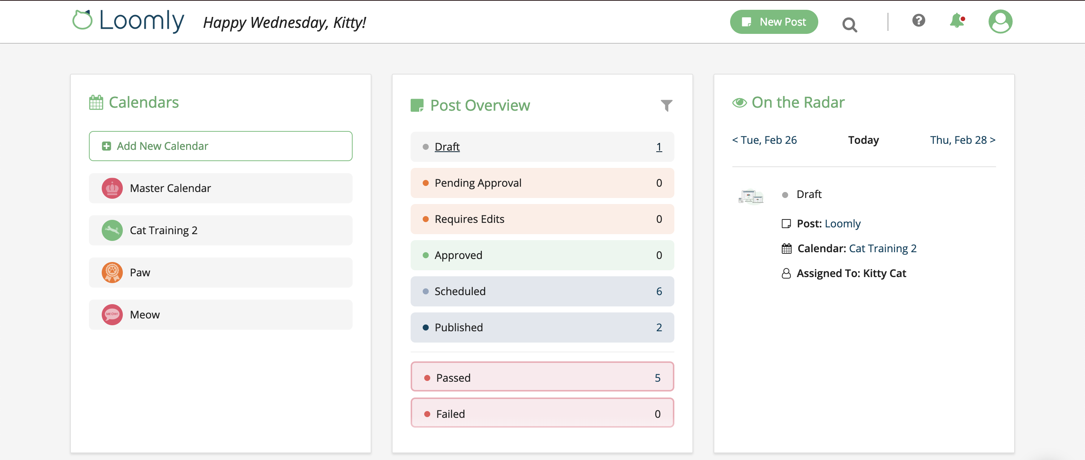
Task: Select Today in On the Radar
Action: (863, 140)
